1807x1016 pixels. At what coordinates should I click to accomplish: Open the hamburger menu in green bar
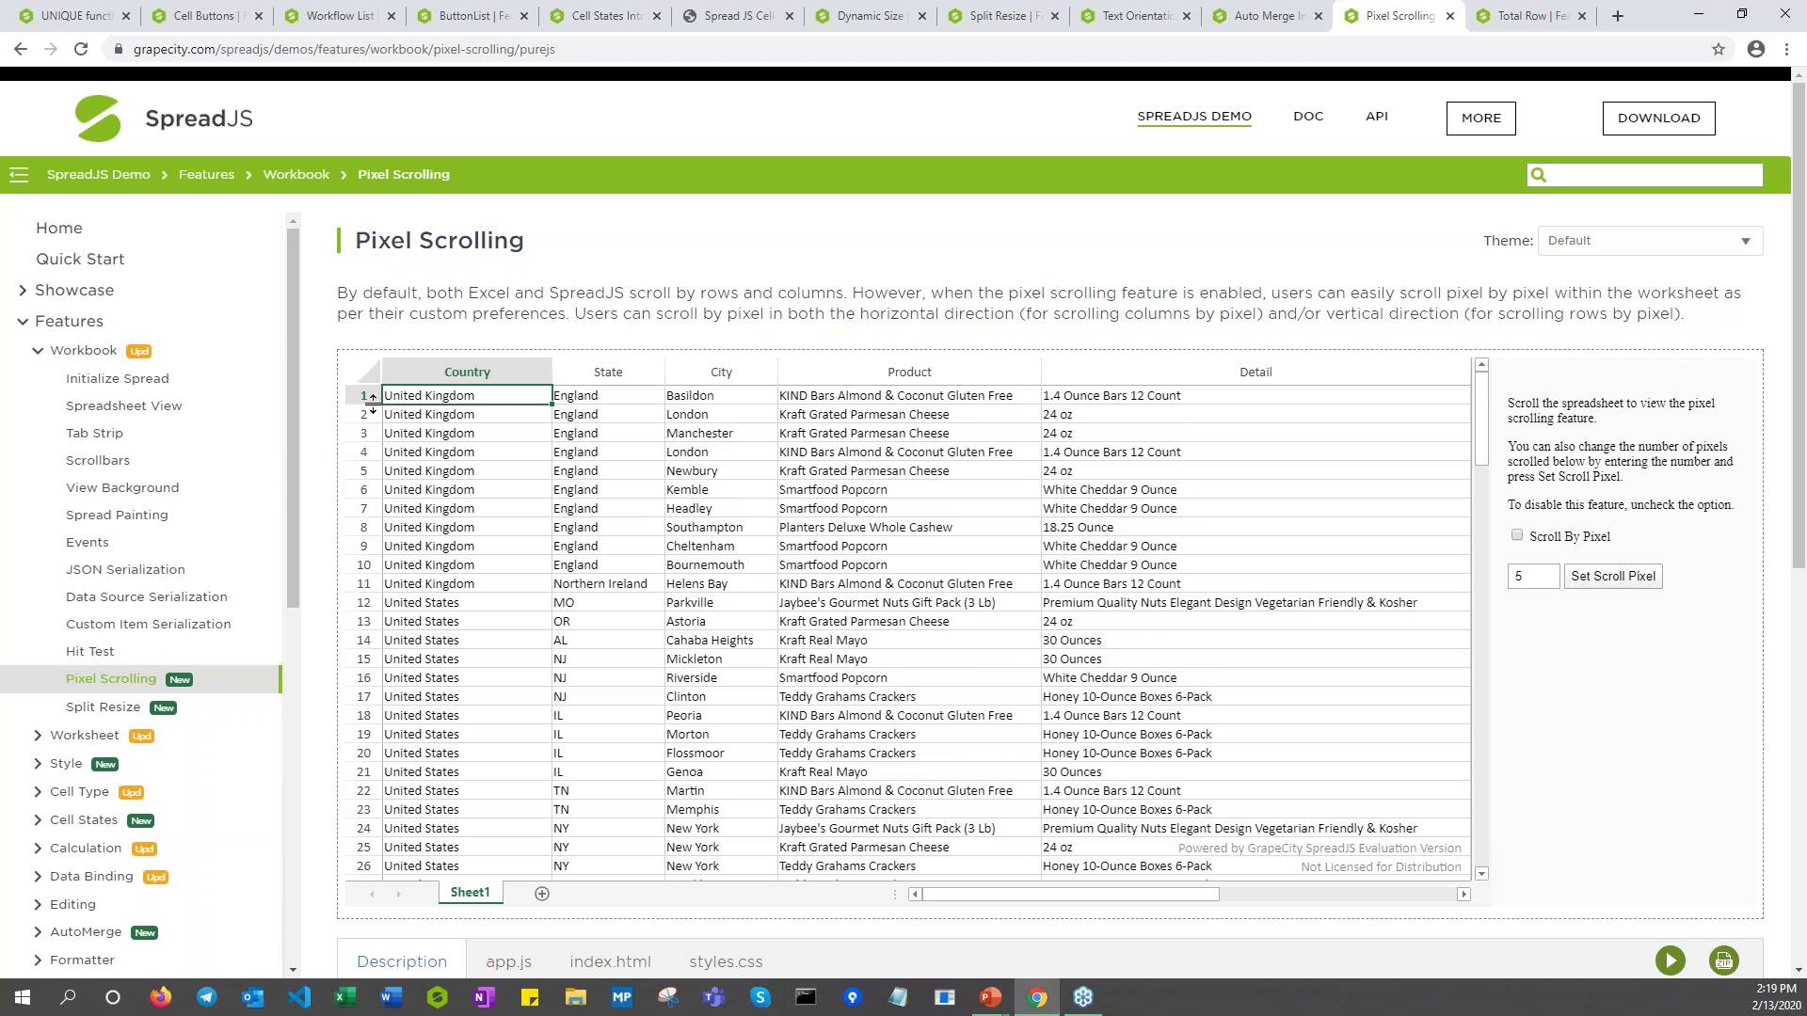pyautogui.click(x=19, y=174)
